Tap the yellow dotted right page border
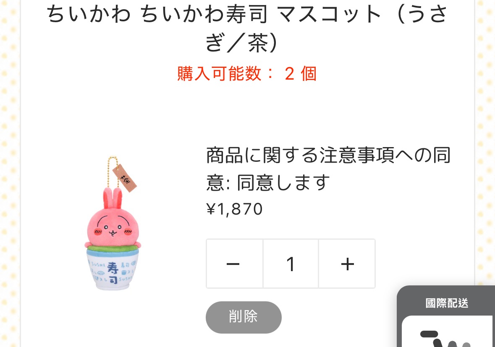The height and width of the screenshot is (347, 495). click(x=485, y=142)
